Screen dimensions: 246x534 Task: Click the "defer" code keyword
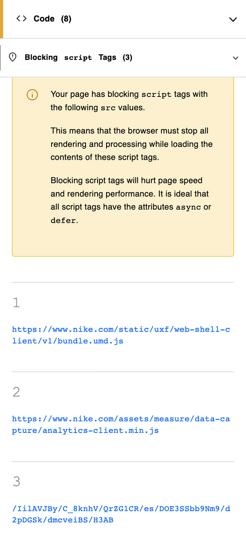[x=63, y=220]
